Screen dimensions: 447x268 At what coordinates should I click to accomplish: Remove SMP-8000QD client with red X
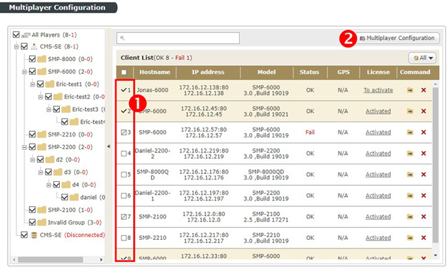point(423,175)
